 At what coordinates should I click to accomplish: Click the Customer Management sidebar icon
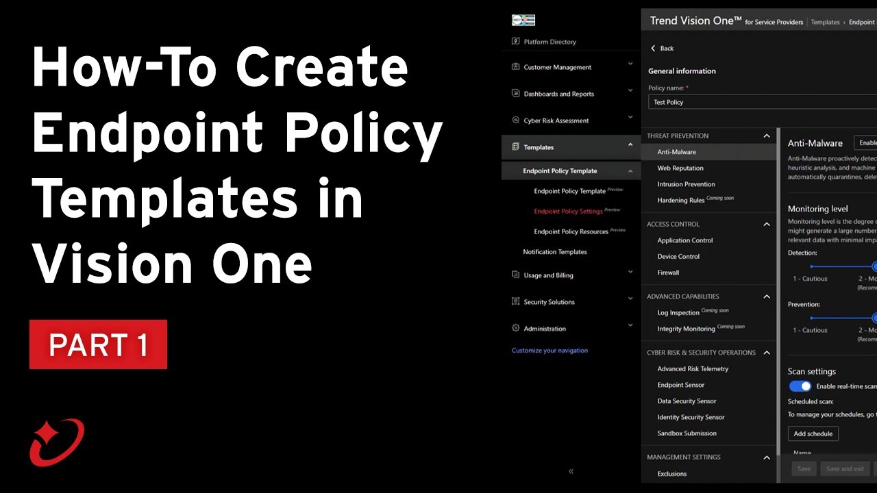click(x=516, y=66)
